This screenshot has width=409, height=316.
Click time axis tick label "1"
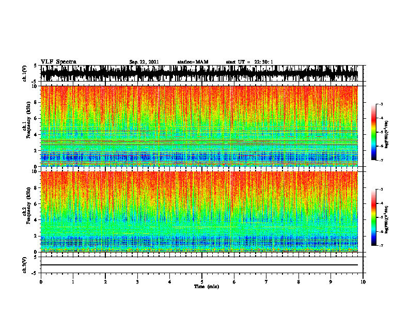[73, 282]
